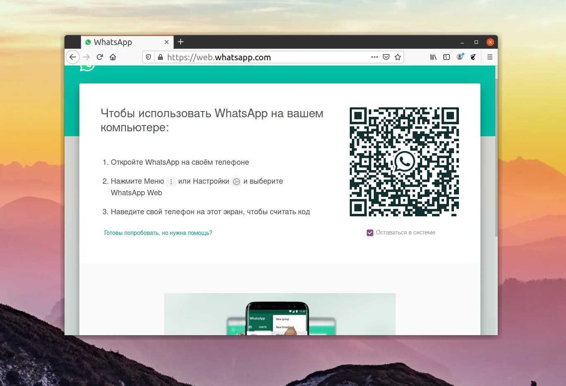Show site security padlock info
Image resolution: width=566 pixels, height=386 pixels.
160,57
